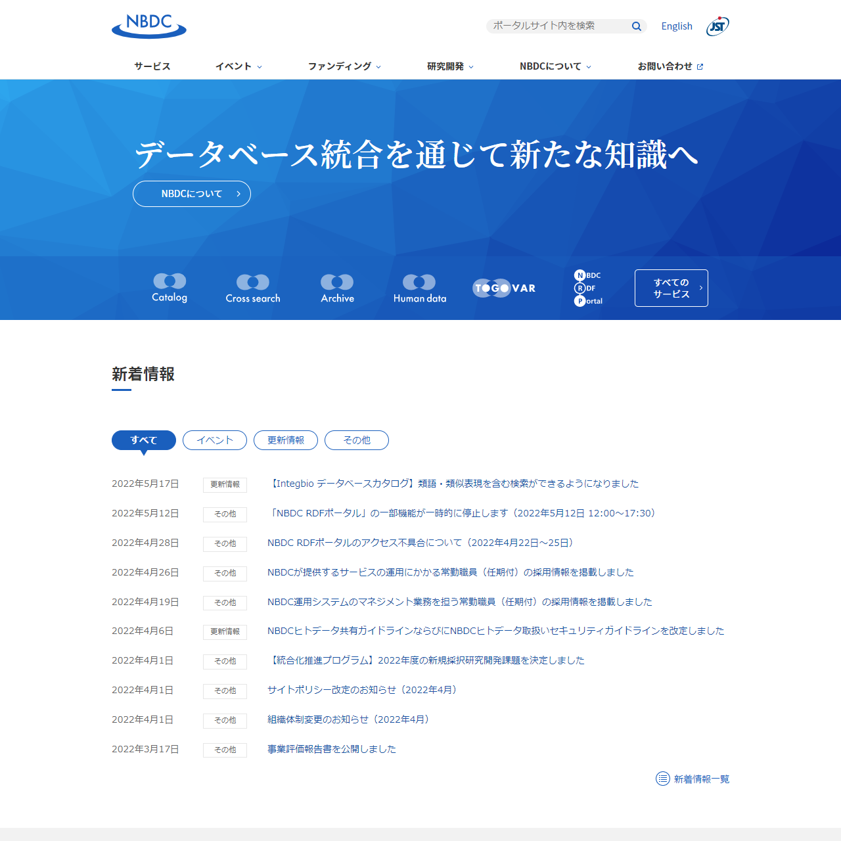Open the TogoVar service logo

coord(504,288)
